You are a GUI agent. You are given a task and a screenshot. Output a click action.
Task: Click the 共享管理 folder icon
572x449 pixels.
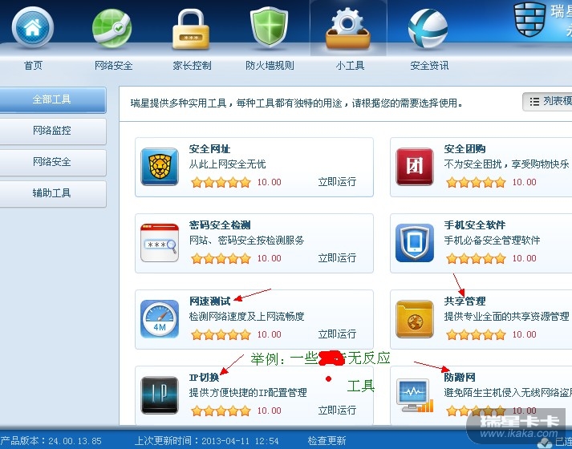click(415, 319)
